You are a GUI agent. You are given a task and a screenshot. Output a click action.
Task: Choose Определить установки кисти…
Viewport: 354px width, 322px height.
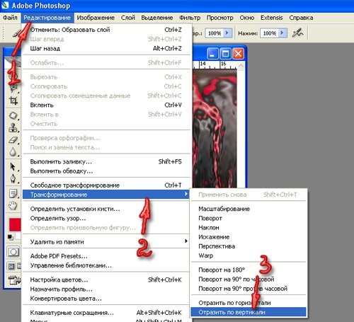pos(106,209)
